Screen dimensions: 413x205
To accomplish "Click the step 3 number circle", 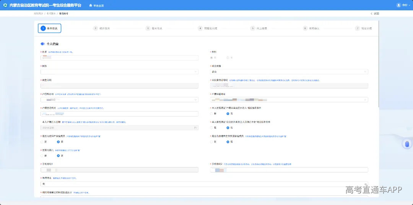I will click(x=148, y=28).
